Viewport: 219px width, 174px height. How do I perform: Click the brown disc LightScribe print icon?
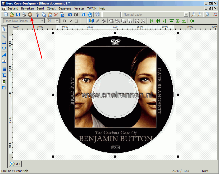point(30,15)
